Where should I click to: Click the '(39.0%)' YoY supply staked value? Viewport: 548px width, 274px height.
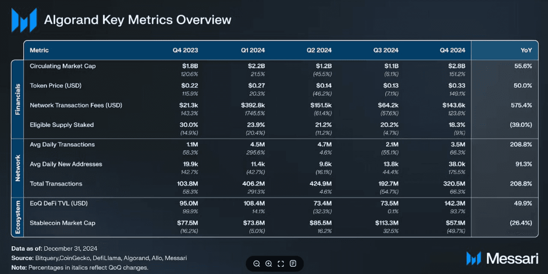pyautogui.click(x=520, y=125)
